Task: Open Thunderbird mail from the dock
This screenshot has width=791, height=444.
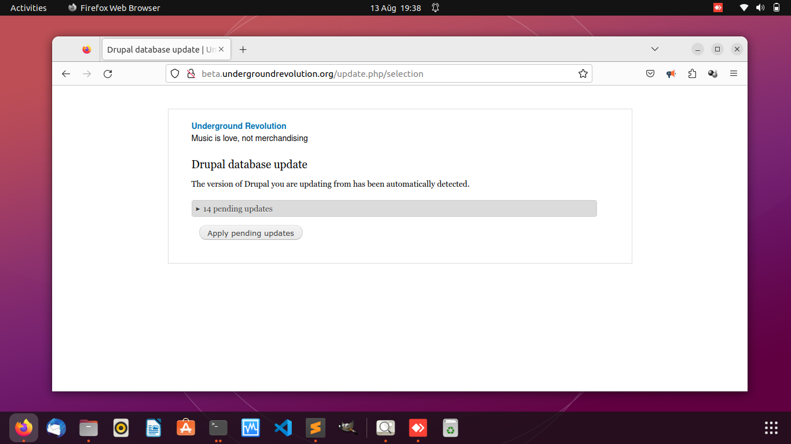Action: [x=56, y=428]
